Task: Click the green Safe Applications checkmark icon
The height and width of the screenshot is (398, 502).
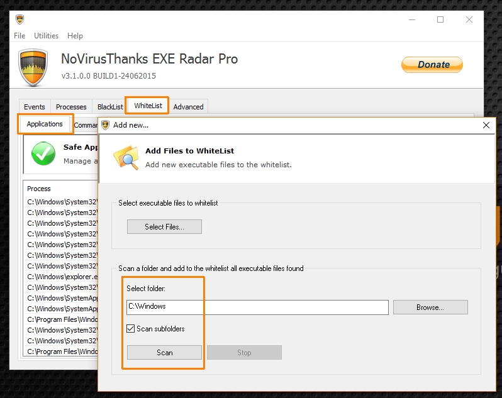Action: tap(43, 153)
